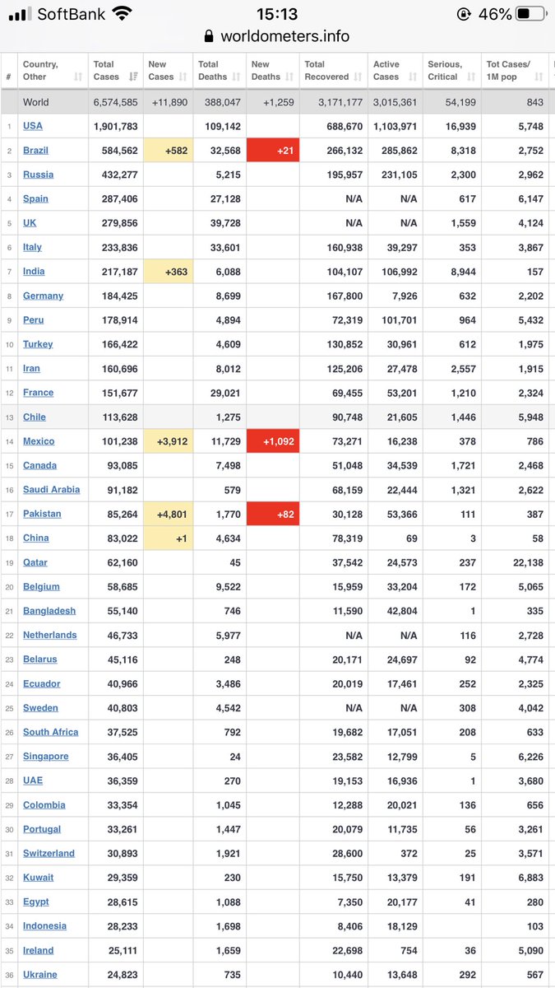Open the Ukraine country link
This screenshot has width=555, height=988.
point(40,975)
